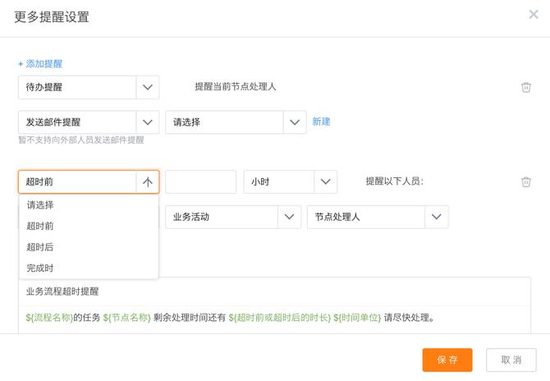Delete the 超时前 reminder row with trash icon

(526, 182)
